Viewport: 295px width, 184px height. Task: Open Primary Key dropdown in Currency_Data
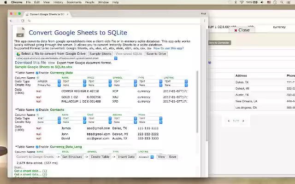click(x=49, y=85)
